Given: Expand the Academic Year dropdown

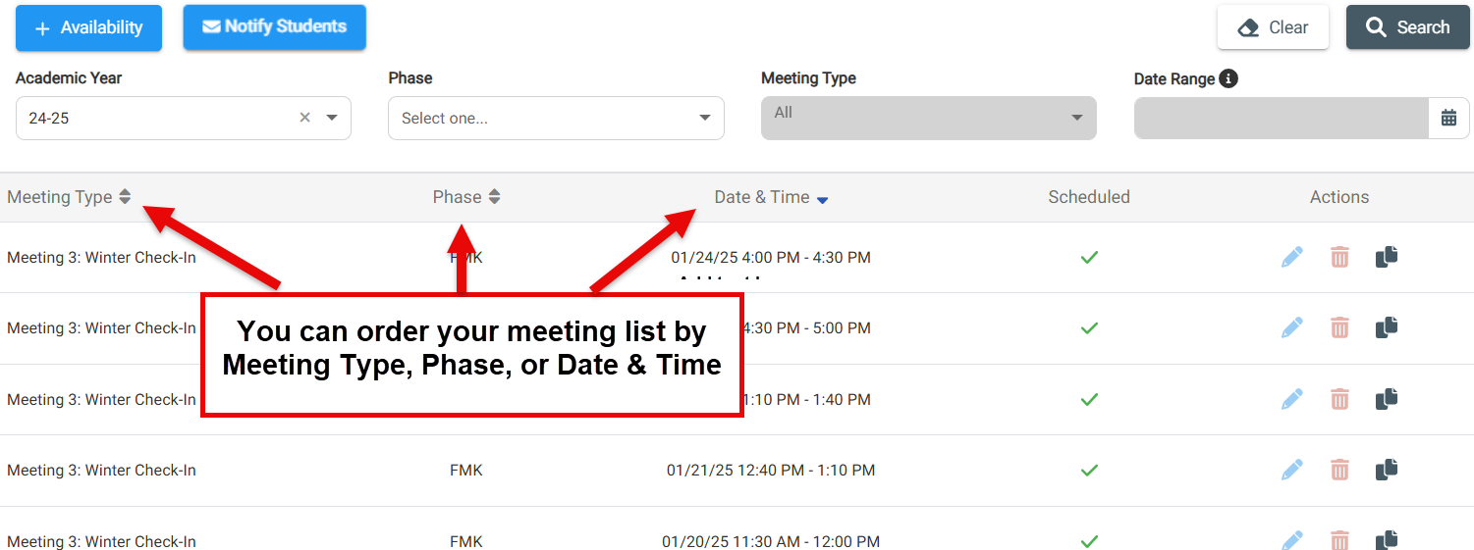Looking at the screenshot, I should (x=332, y=118).
